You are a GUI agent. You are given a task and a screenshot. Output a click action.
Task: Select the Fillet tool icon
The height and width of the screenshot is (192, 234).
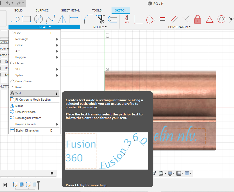(x=89, y=19)
